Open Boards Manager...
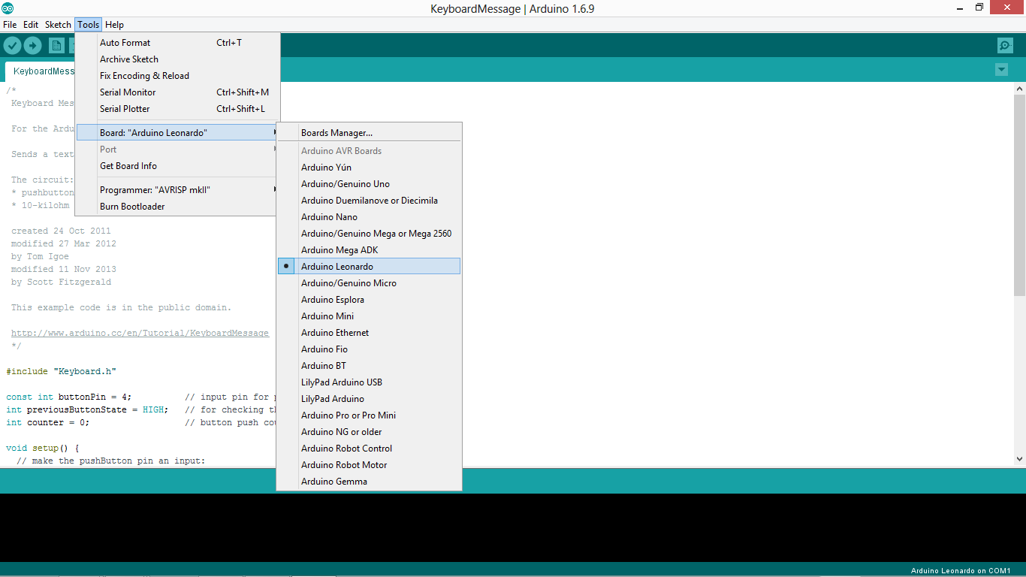 coord(369,133)
